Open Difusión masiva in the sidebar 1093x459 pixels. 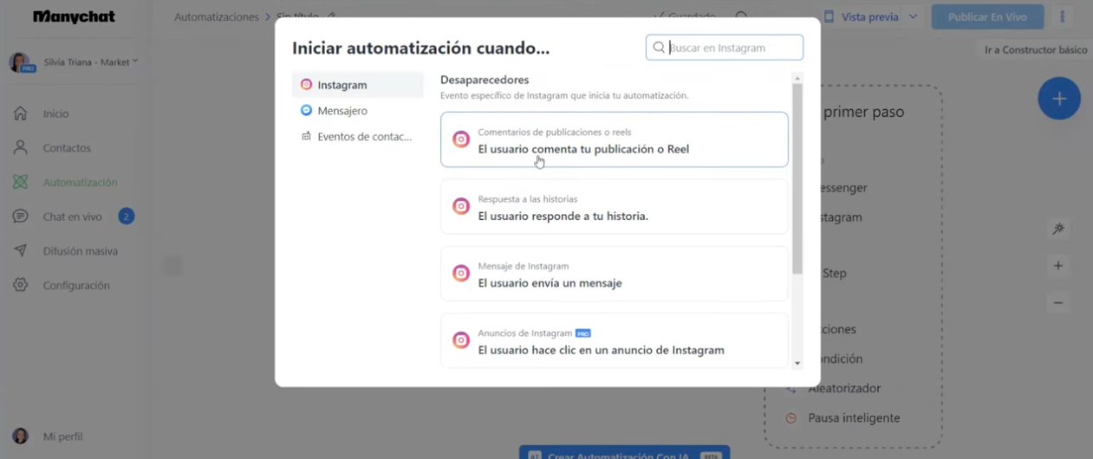pos(81,251)
